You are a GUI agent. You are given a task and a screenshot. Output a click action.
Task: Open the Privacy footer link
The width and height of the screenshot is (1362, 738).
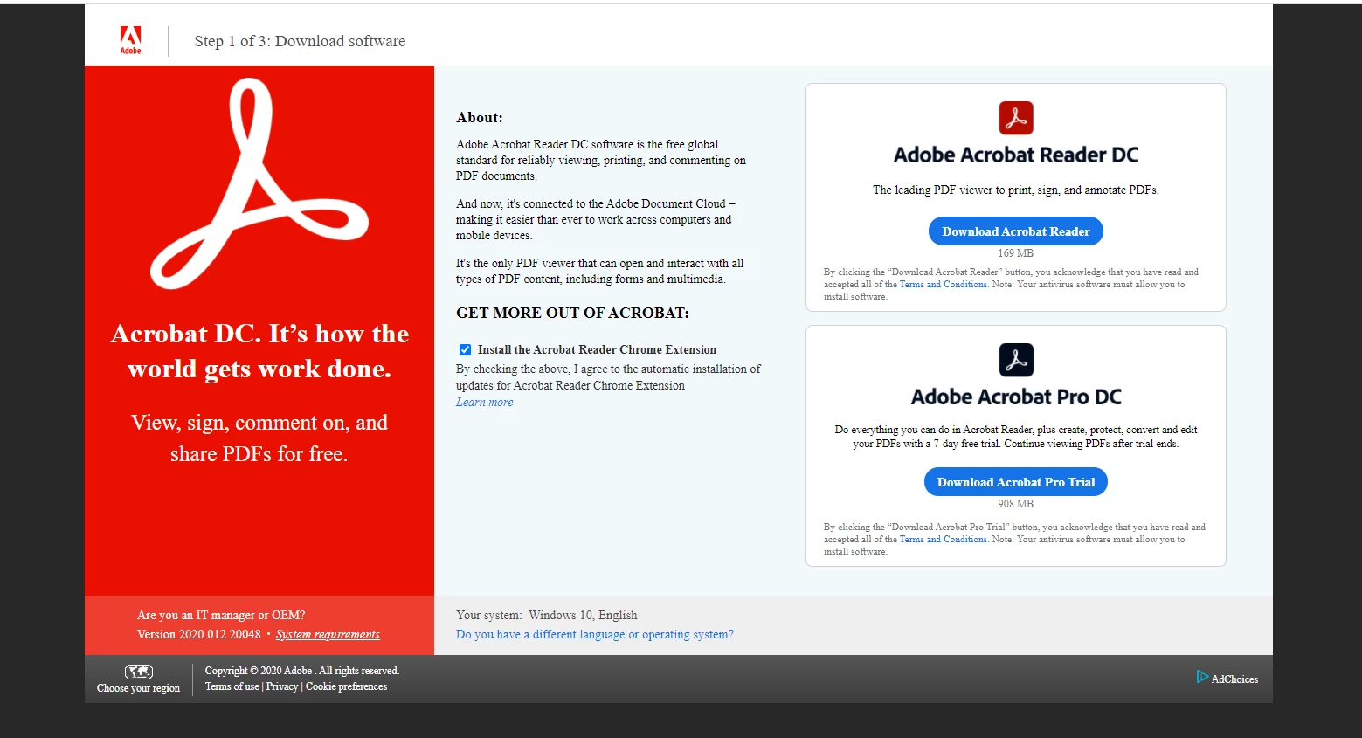tap(282, 686)
